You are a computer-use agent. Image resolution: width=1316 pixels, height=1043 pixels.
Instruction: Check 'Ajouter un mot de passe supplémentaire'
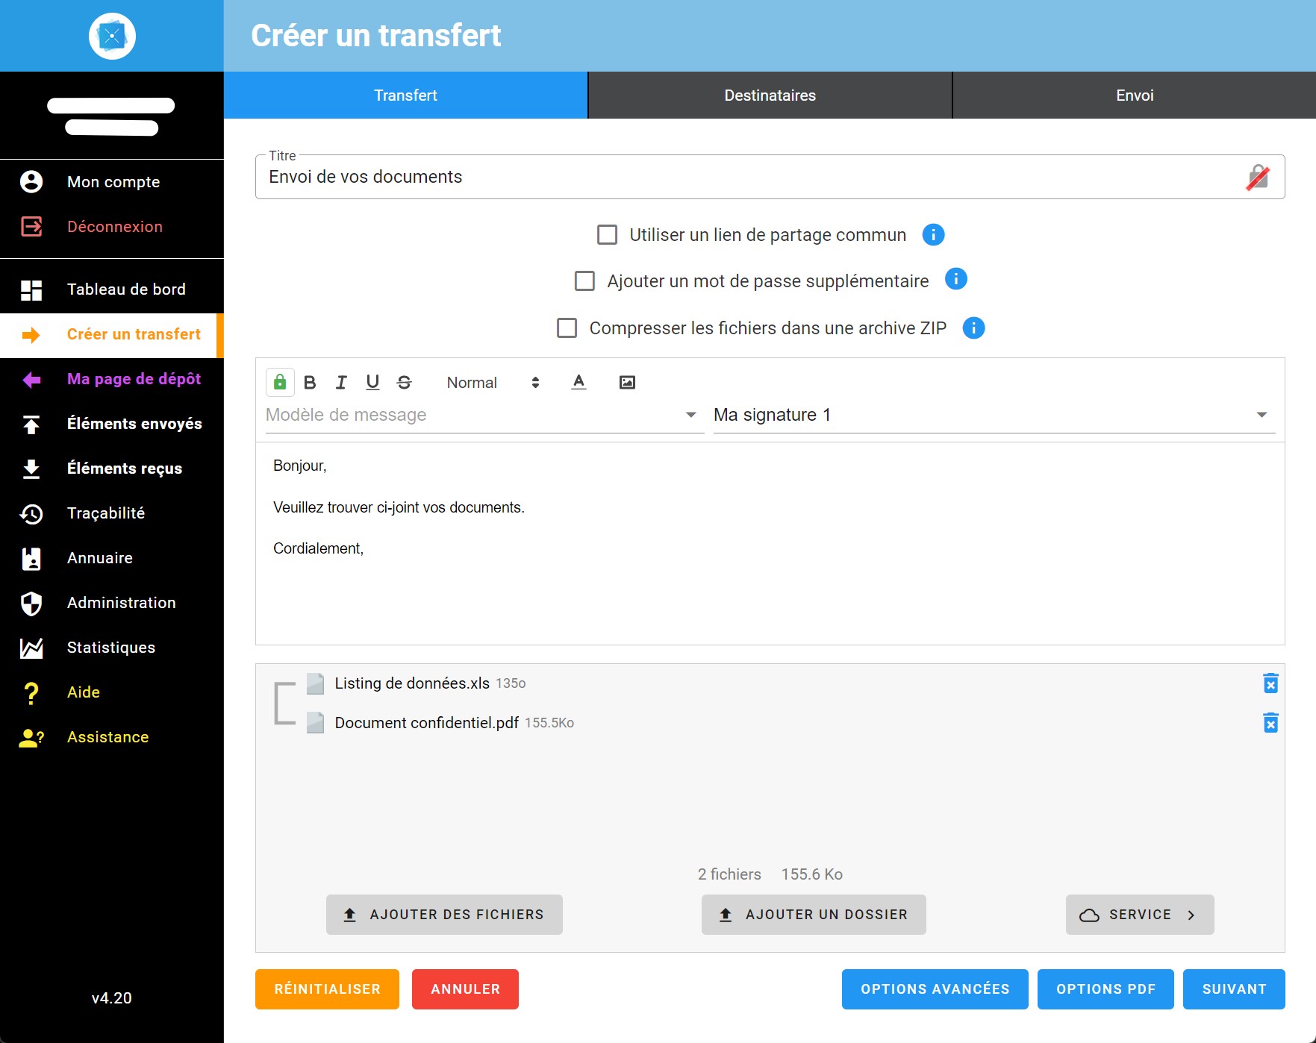(x=584, y=281)
